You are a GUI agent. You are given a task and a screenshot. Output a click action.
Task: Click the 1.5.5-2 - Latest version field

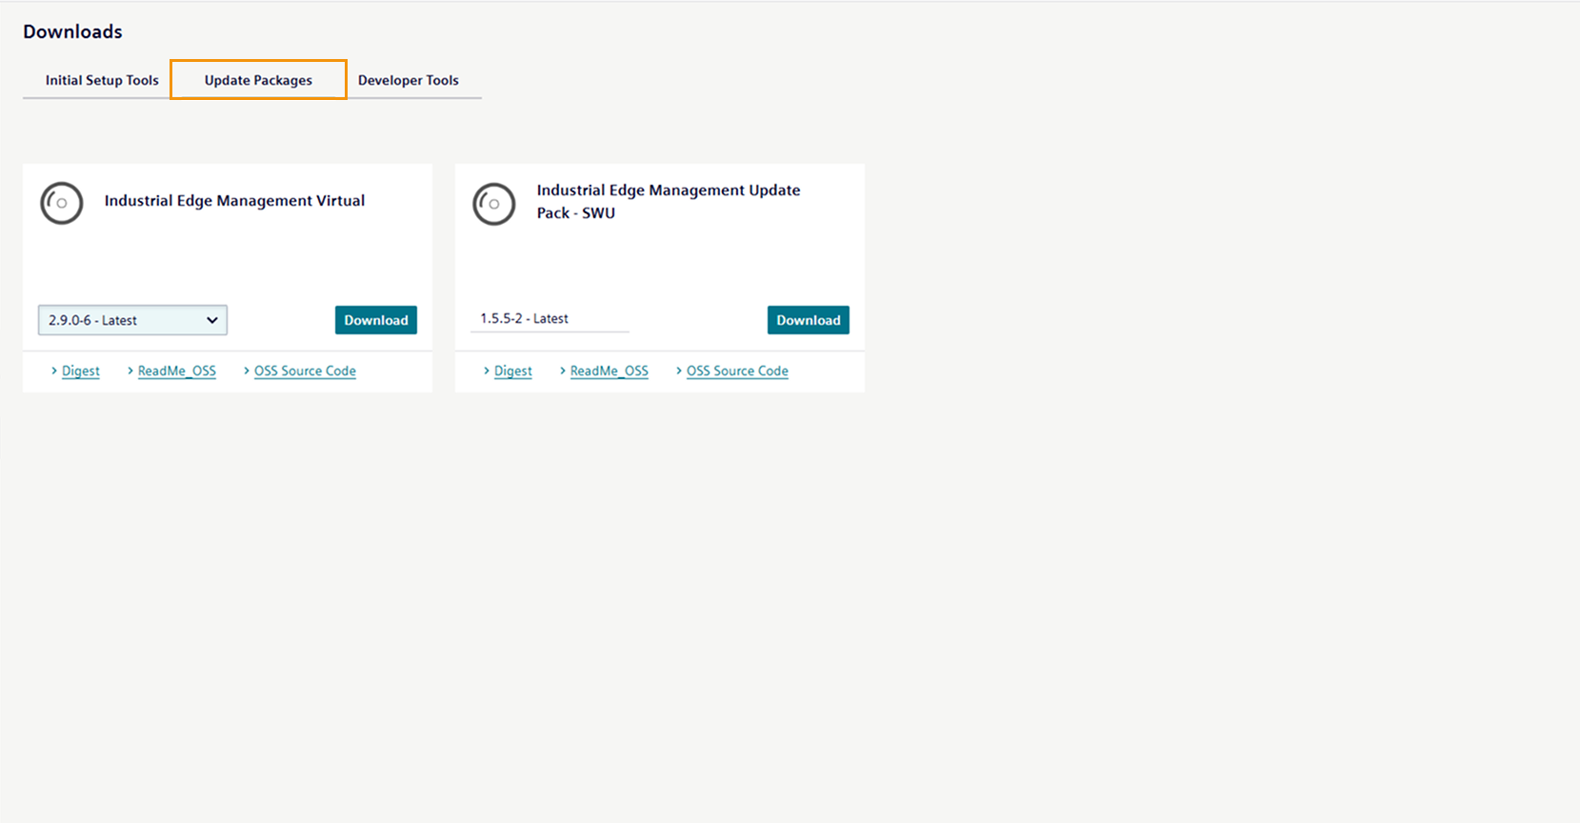pyautogui.click(x=550, y=319)
